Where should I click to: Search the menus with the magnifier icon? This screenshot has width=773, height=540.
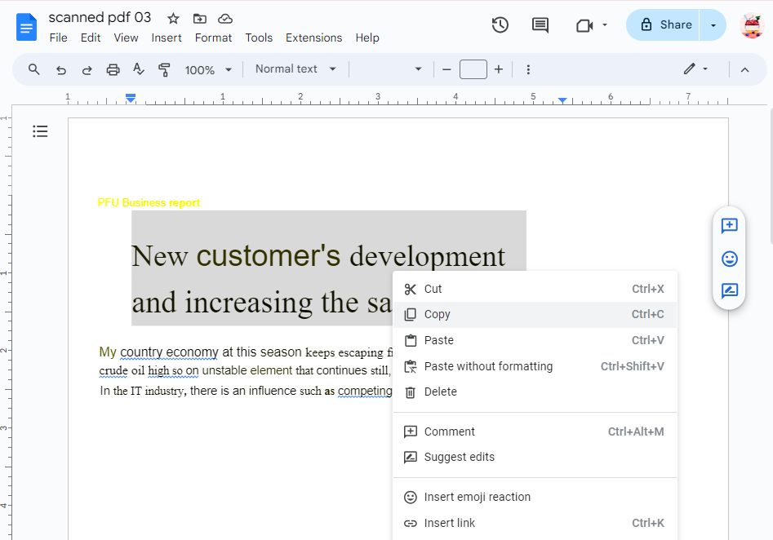coord(33,69)
